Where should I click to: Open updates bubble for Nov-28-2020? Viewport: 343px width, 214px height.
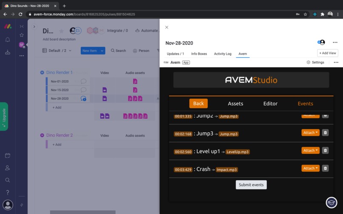(x=83, y=99)
